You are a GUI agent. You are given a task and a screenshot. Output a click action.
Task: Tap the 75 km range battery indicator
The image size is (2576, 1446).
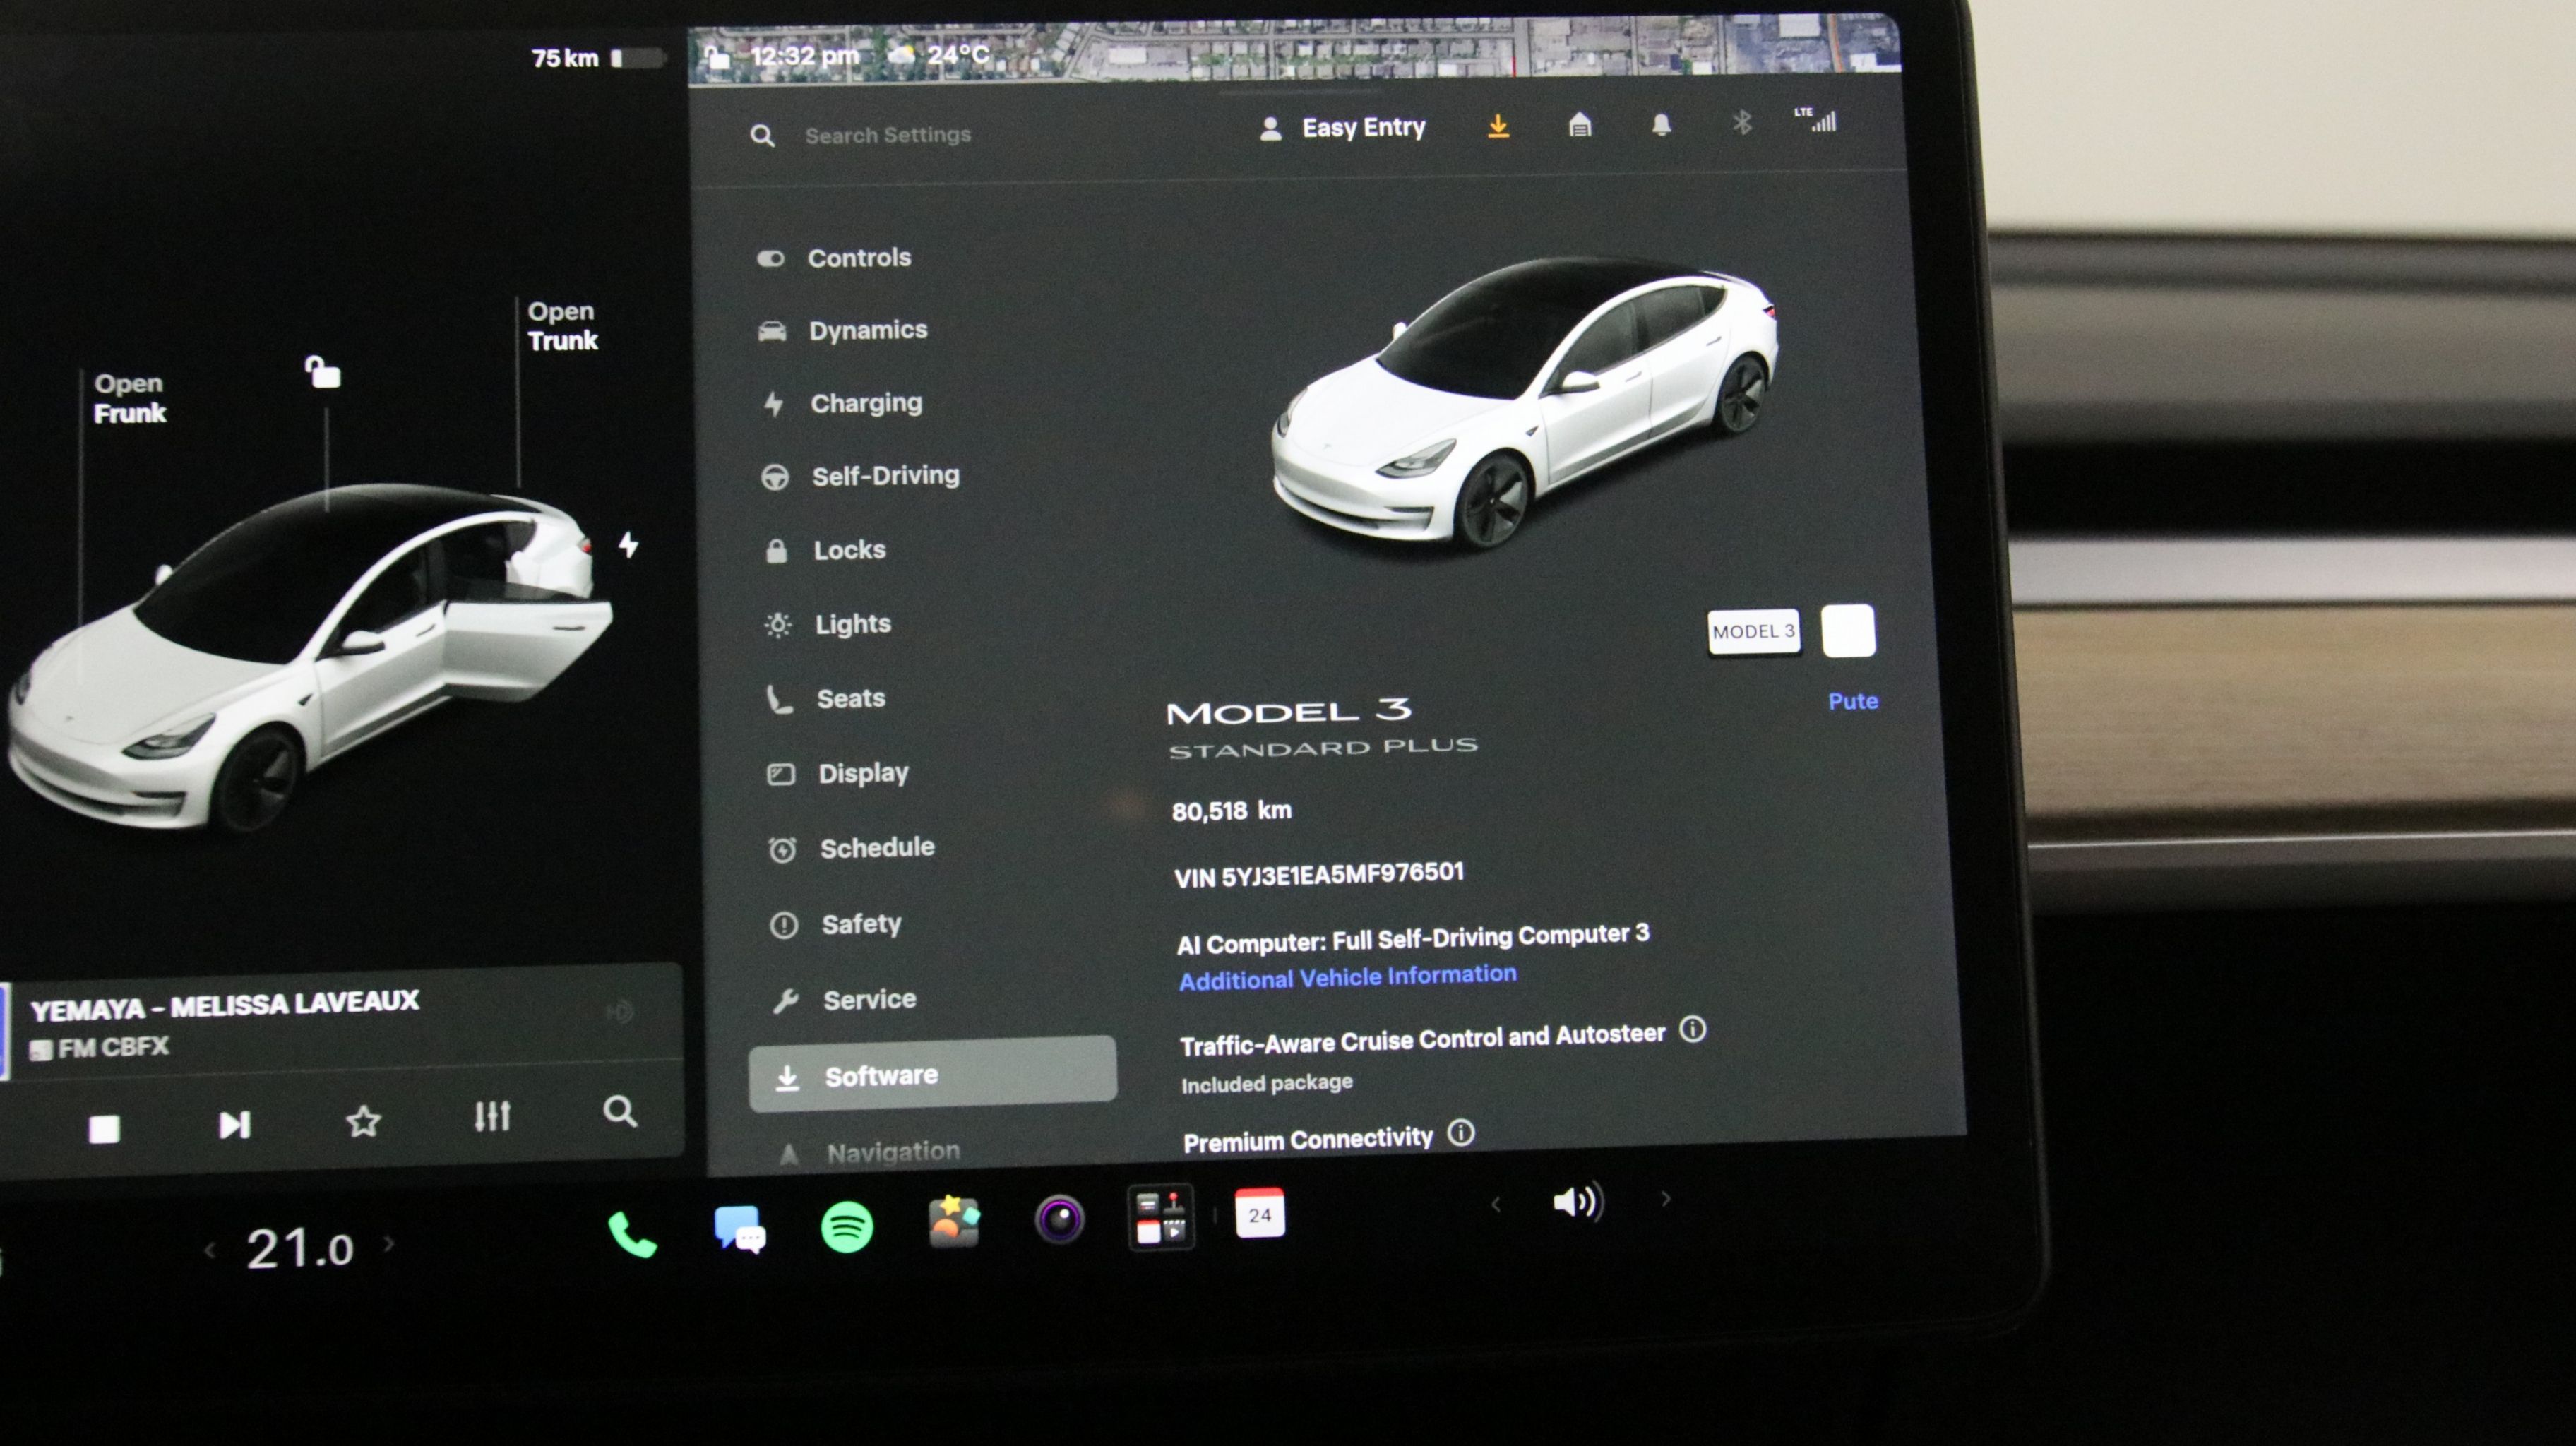(x=598, y=58)
